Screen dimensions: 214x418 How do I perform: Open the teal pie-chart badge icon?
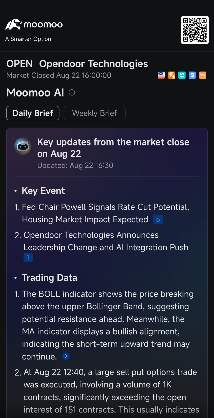pyautogui.click(x=182, y=75)
